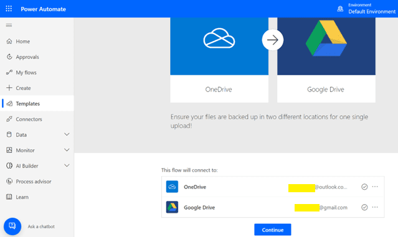Click the Approvals icon

tap(9, 57)
